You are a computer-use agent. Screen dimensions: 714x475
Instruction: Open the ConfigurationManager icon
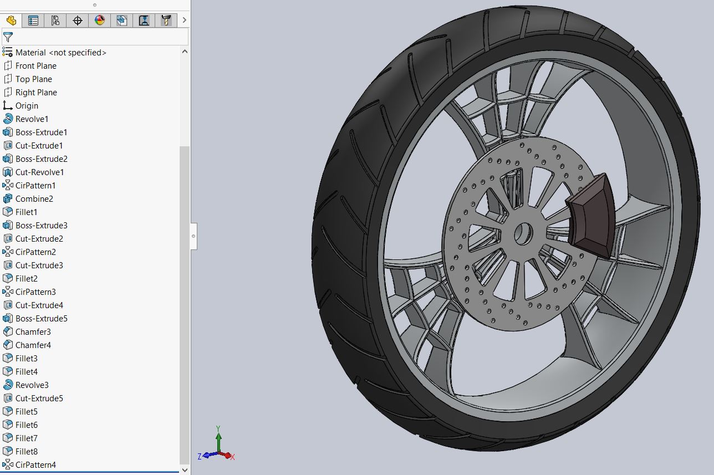pyautogui.click(x=55, y=20)
